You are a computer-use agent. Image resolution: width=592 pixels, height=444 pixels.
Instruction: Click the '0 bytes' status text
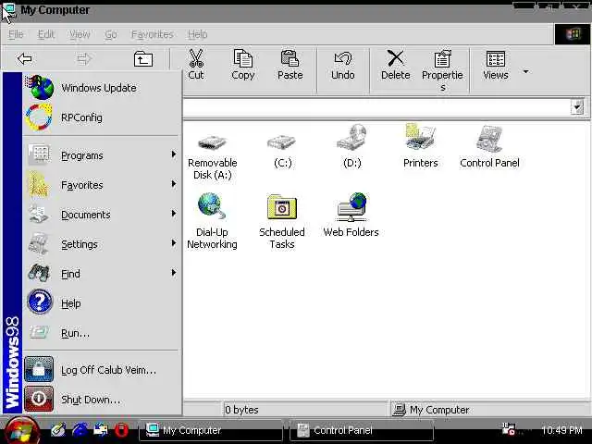[x=241, y=410]
